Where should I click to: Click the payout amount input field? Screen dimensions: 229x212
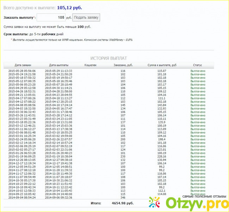point(51,17)
